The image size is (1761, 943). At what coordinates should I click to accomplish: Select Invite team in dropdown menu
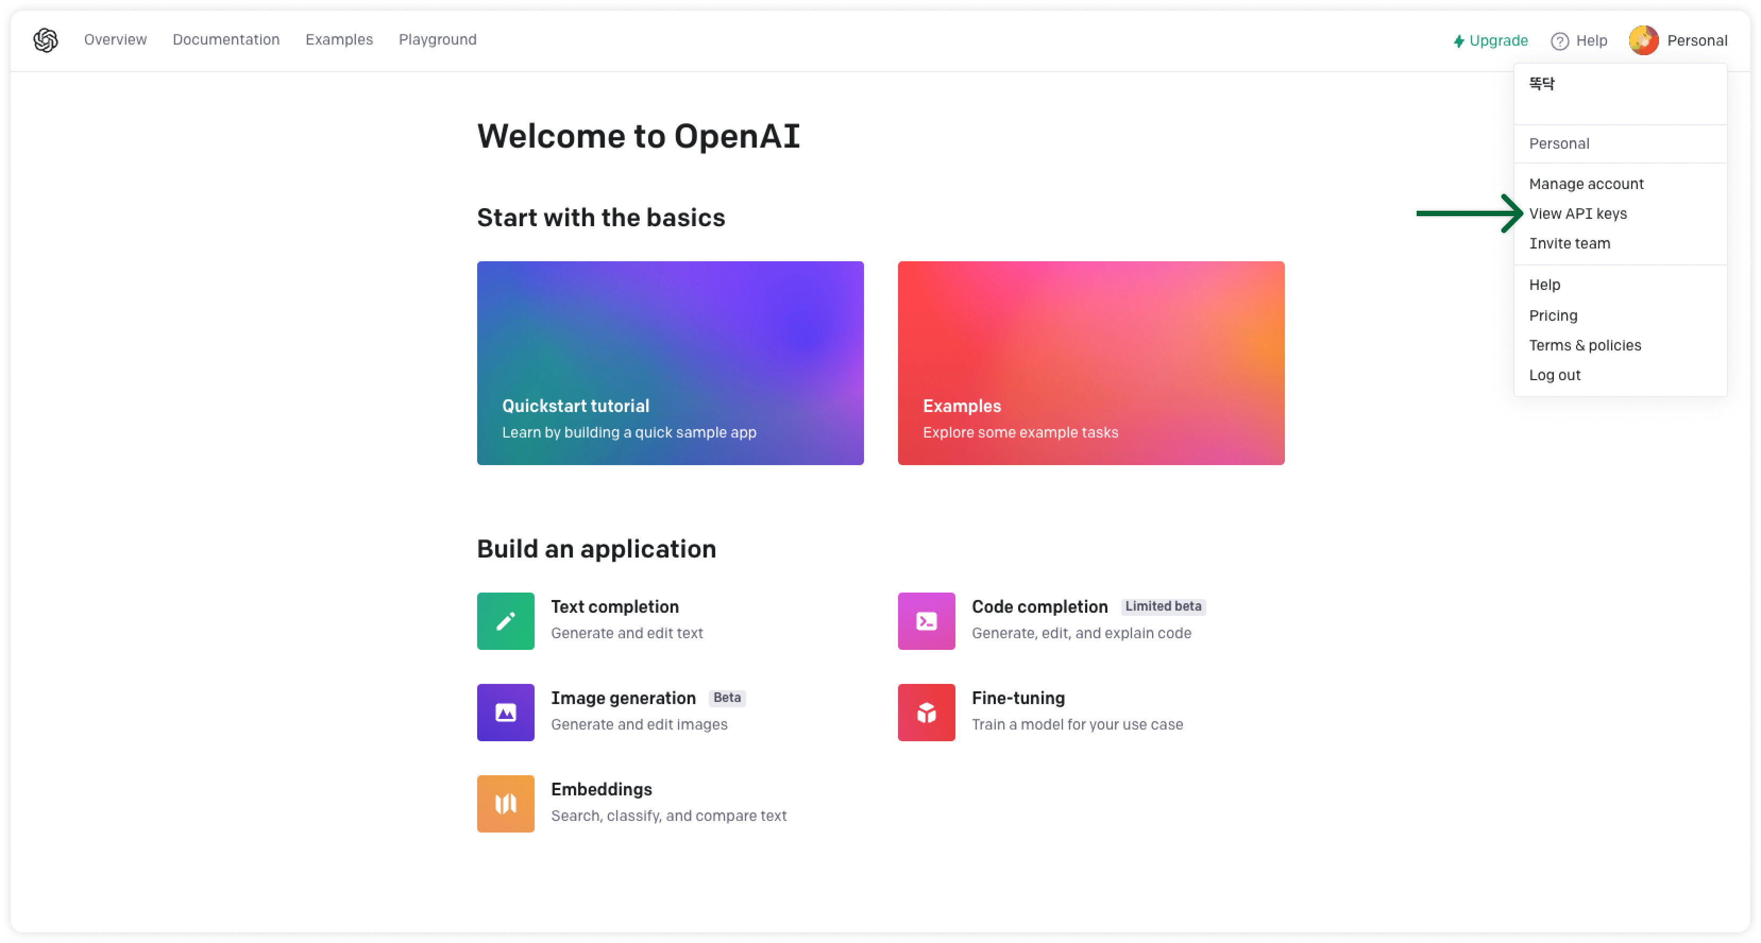(1570, 243)
